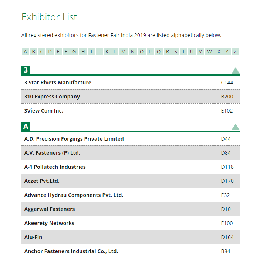Jump to letter D in alphabet index
The height and width of the screenshot is (255, 270).
click(50, 51)
